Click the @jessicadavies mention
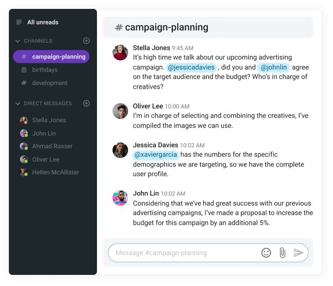Viewport: 333px width, 286px height. (x=191, y=67)
